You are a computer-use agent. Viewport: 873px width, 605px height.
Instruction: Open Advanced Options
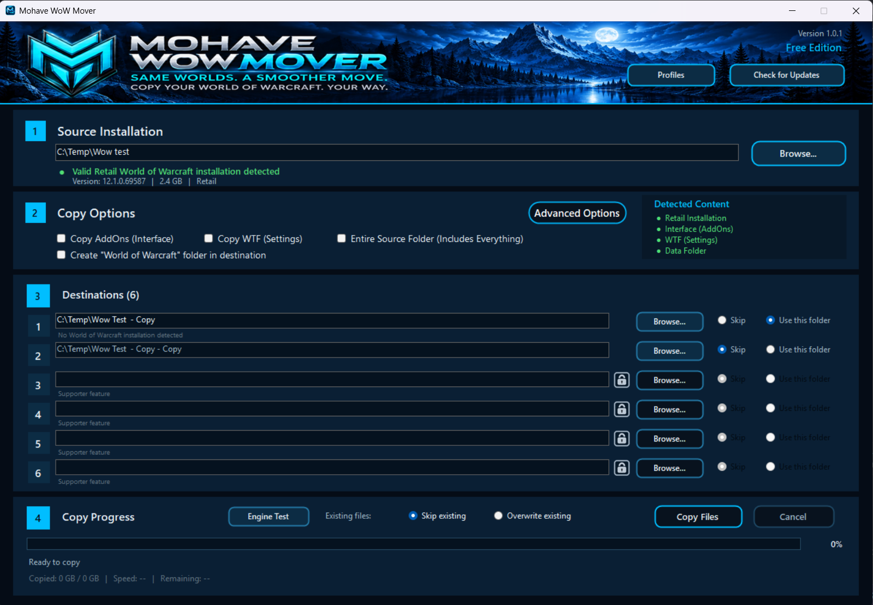click(x=577, y=213)
